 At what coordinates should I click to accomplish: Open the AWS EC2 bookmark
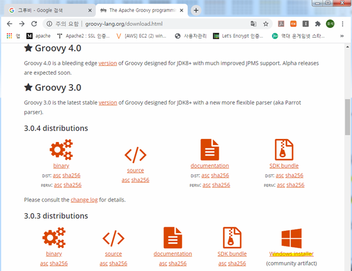[141, 36]
